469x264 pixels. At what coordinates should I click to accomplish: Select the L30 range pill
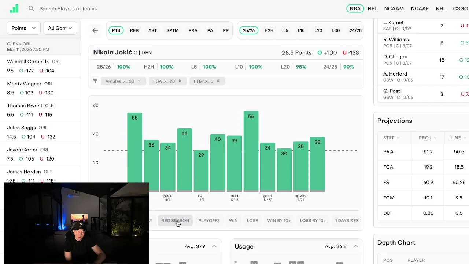[336, 30]
